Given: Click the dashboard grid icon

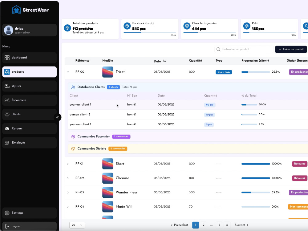Looking at the screenshot, I should click(7, 58).
